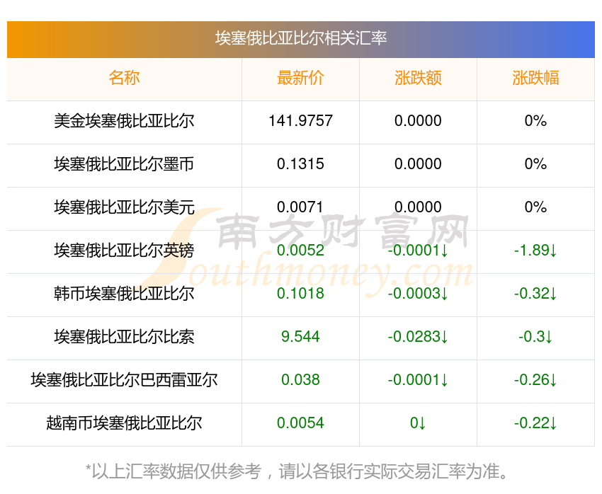Click the percentage value -0.26↓

coord(535,380)
